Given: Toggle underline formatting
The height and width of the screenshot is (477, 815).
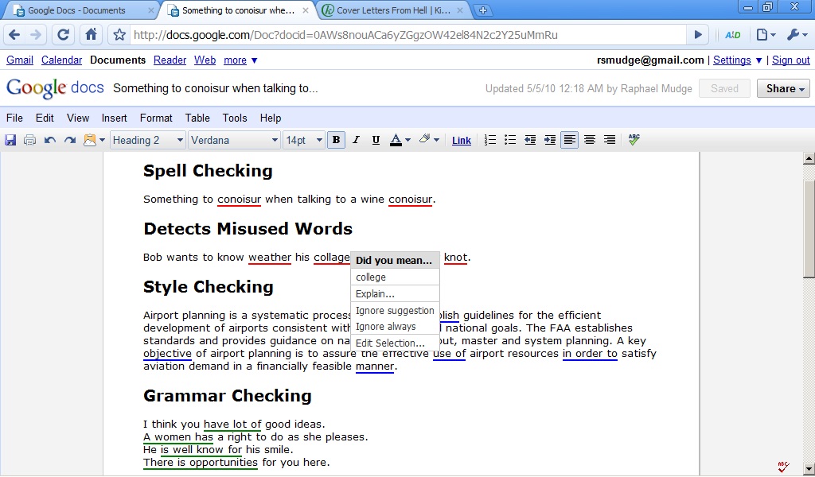Looking at the screenshot, I should pos(376,140).
